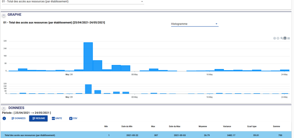294x138 pixels.
Task: Click the tallest bar in the brush chart
Action: tap(88, 89)
